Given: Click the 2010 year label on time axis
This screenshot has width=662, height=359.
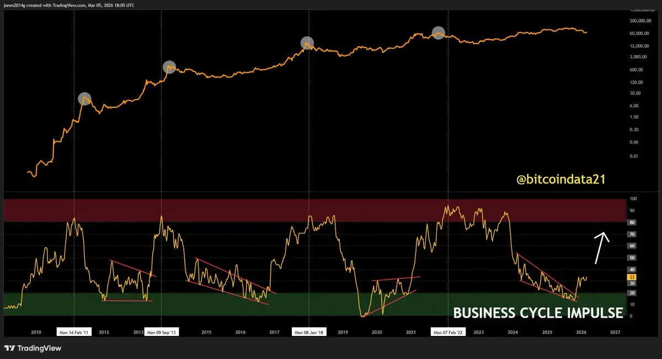Looking at the screenshot, I should (36, 332).
